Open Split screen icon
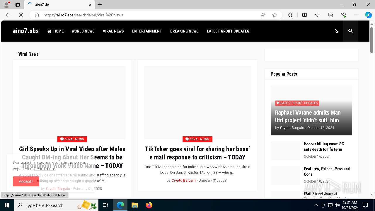This screenshot has height=211, width=375. point(304,15)
